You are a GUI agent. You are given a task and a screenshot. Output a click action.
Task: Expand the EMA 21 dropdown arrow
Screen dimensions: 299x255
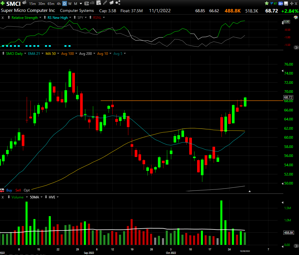pos(42,54)
